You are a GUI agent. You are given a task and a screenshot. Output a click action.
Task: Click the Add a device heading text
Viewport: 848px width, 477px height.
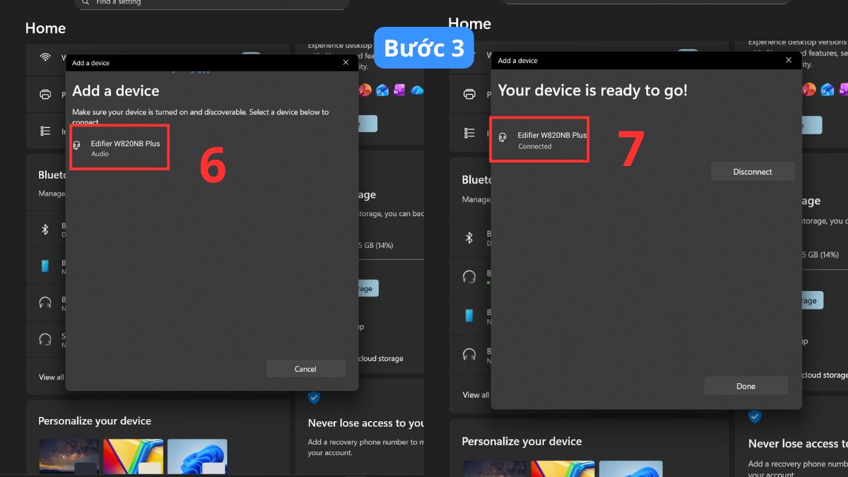116,90
